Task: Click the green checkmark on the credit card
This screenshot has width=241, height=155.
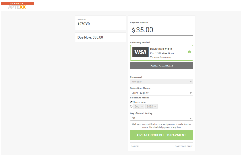Action: coord(189,52)
